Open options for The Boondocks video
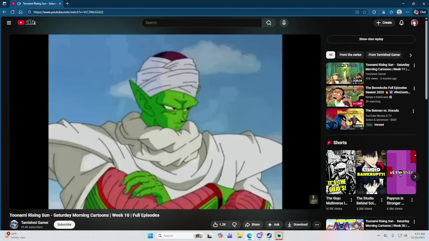 [x=414, y=89]
